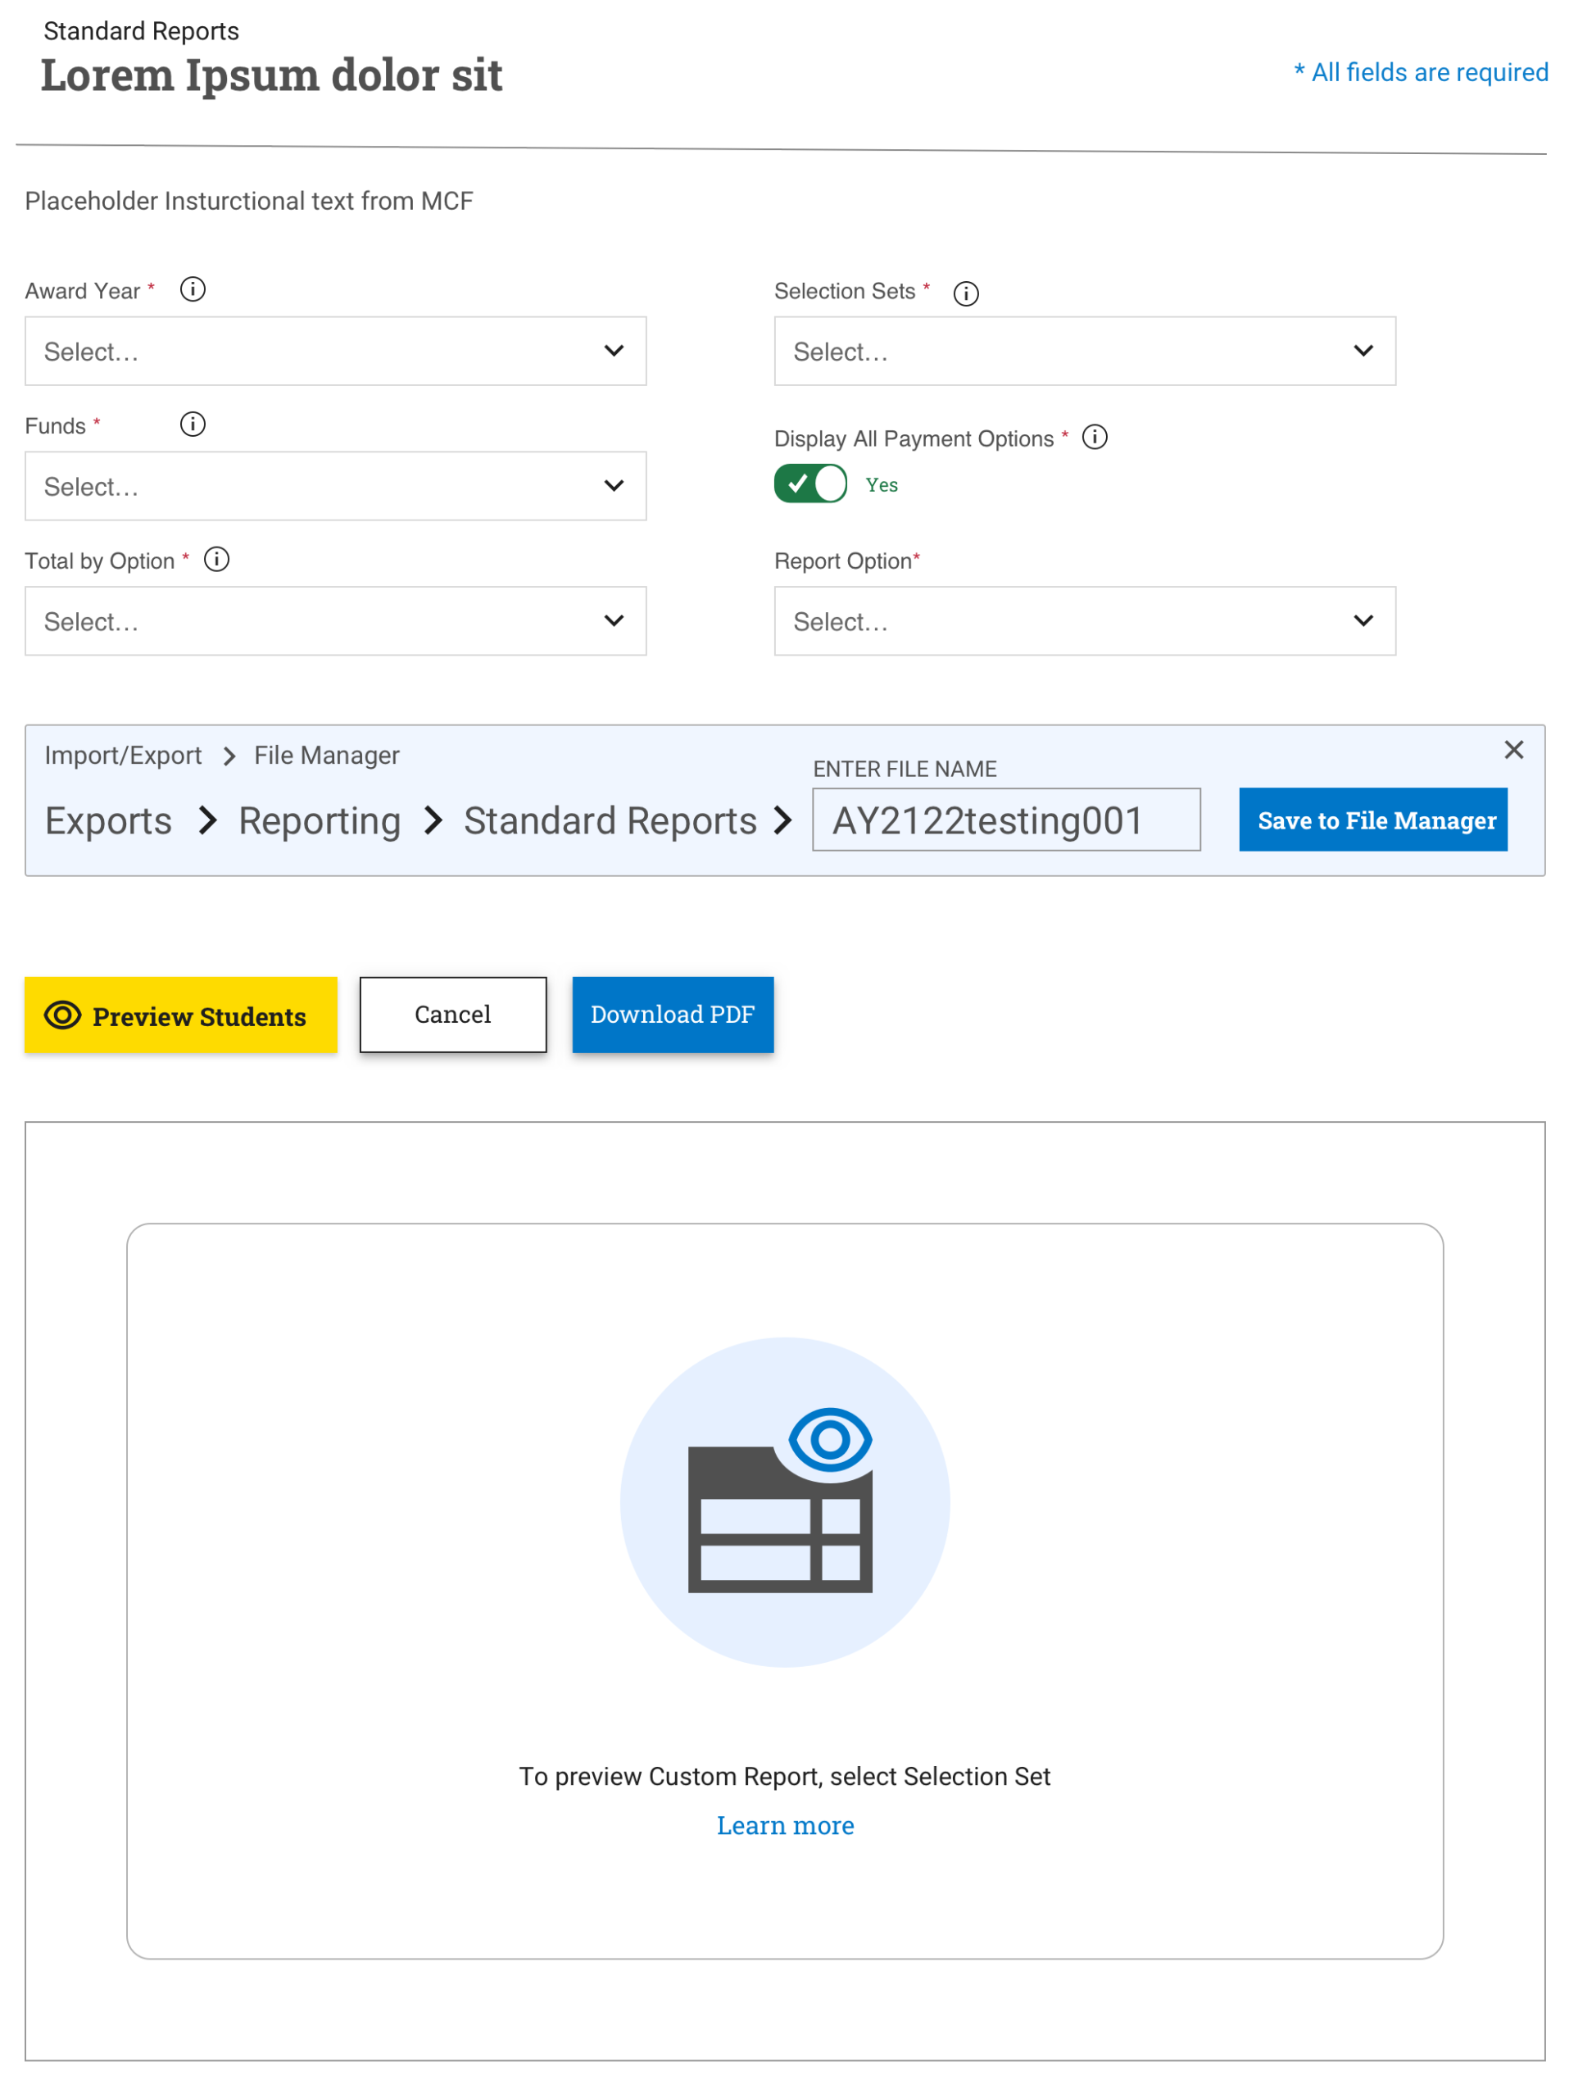
Task: Click the Preview Students button
Action: [180, 1015]
